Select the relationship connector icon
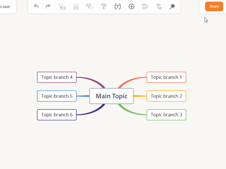 click(159, 6)
